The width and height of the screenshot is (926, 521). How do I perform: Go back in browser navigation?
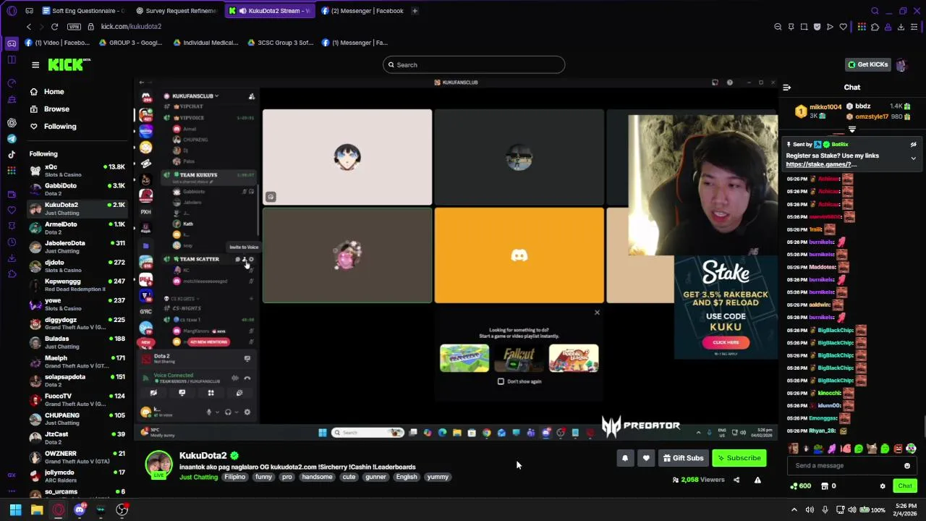click(x=29, y=27)
